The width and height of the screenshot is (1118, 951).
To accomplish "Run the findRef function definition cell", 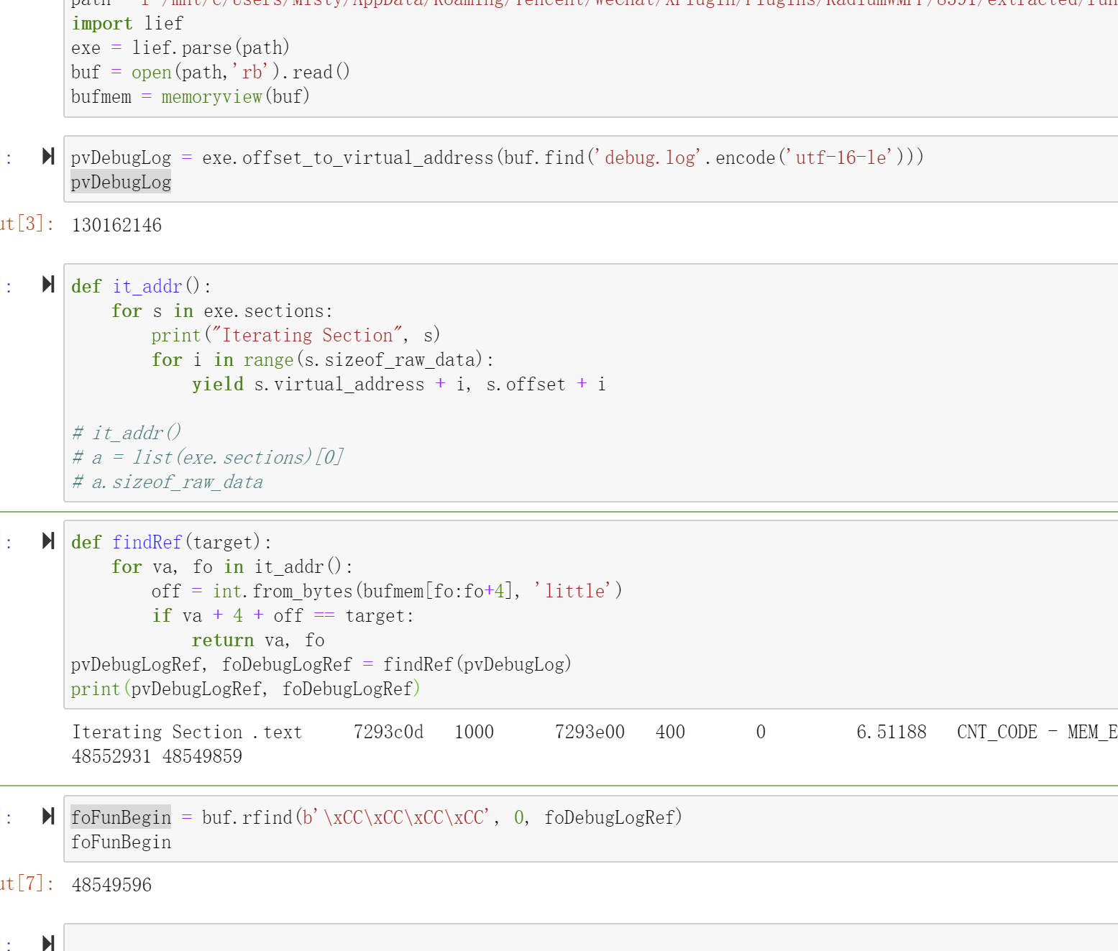I will (x=48, y=541).
